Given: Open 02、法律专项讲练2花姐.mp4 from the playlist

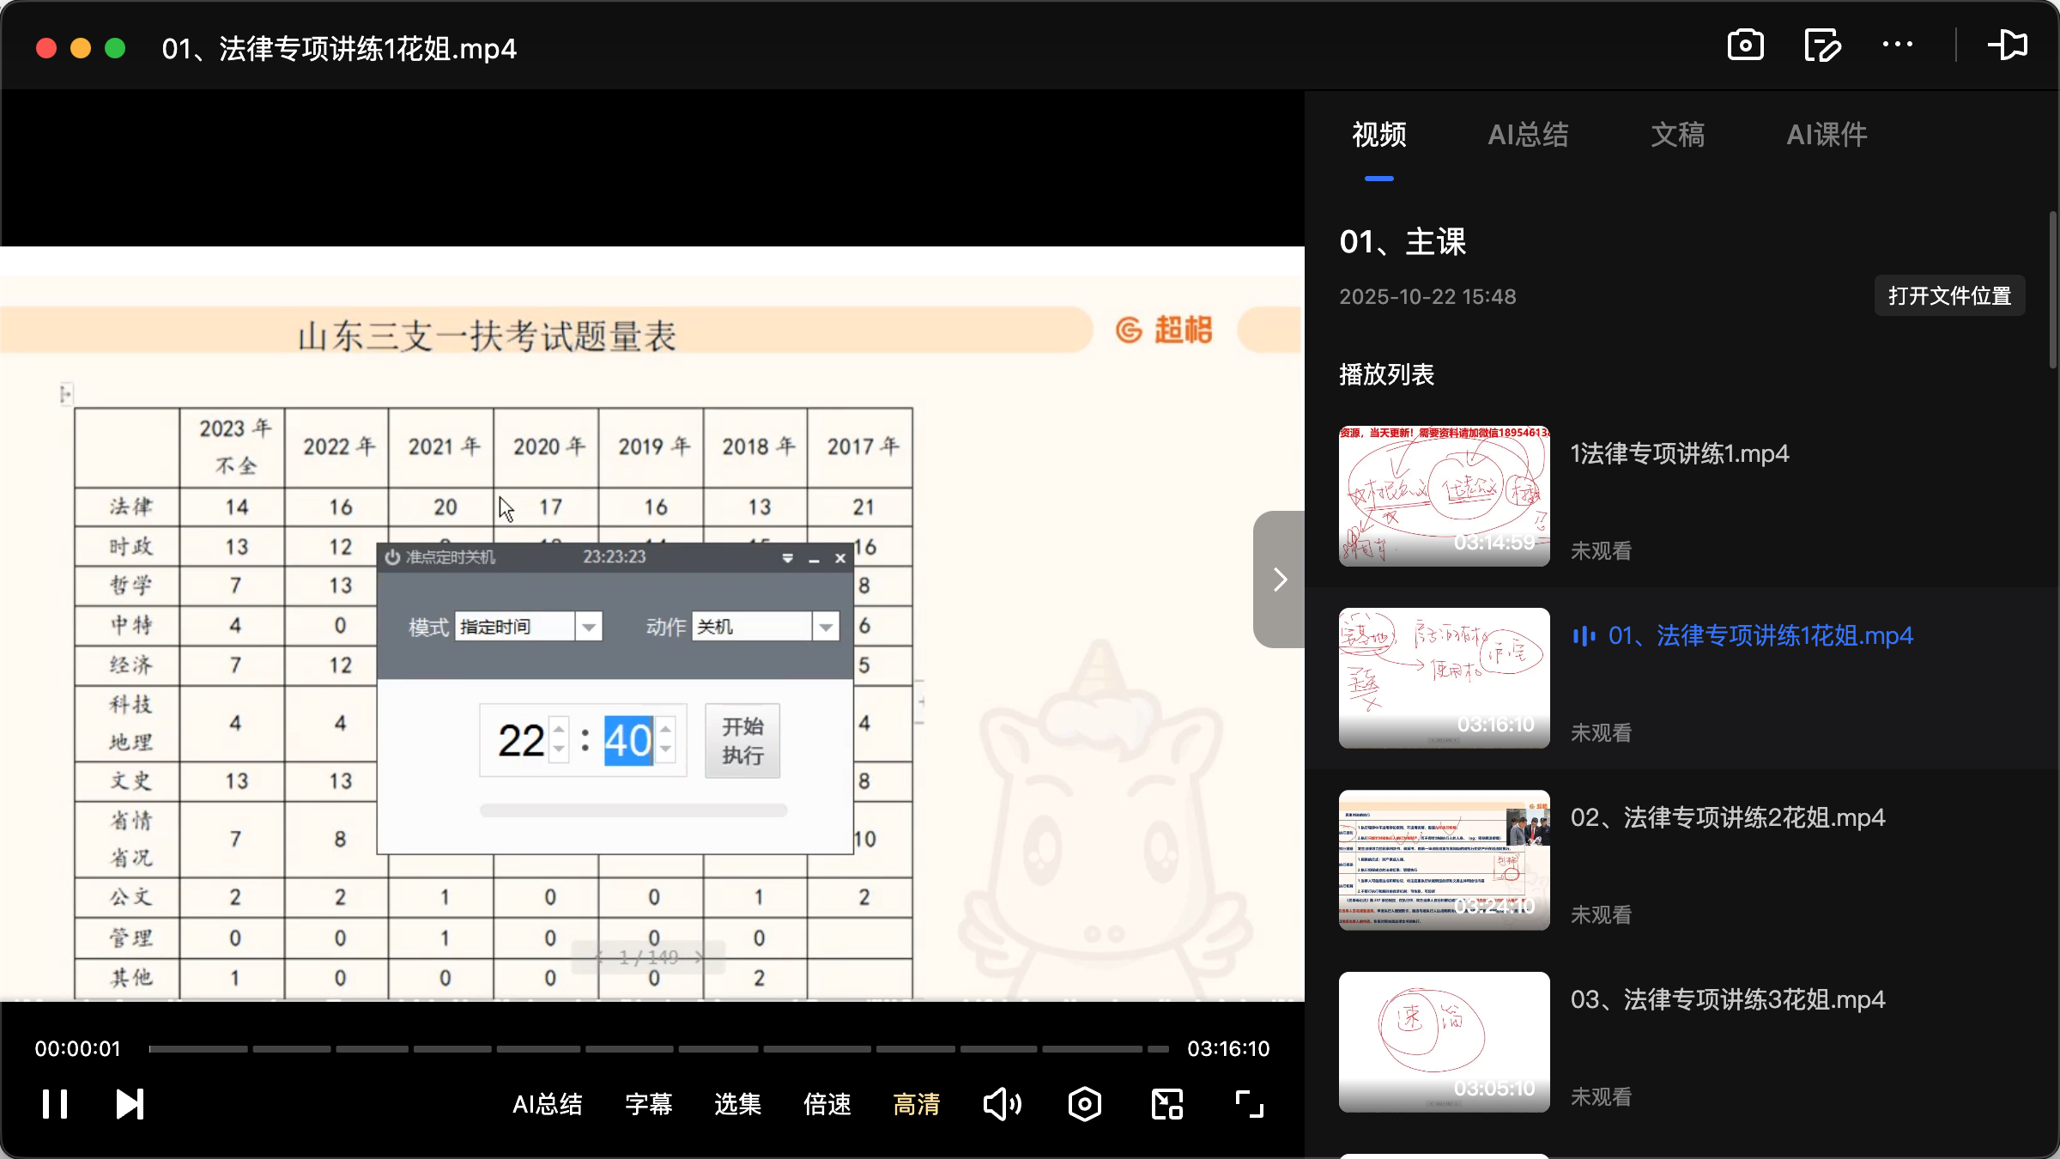Looking at the screenshot, I should [x=1728, y=817].
